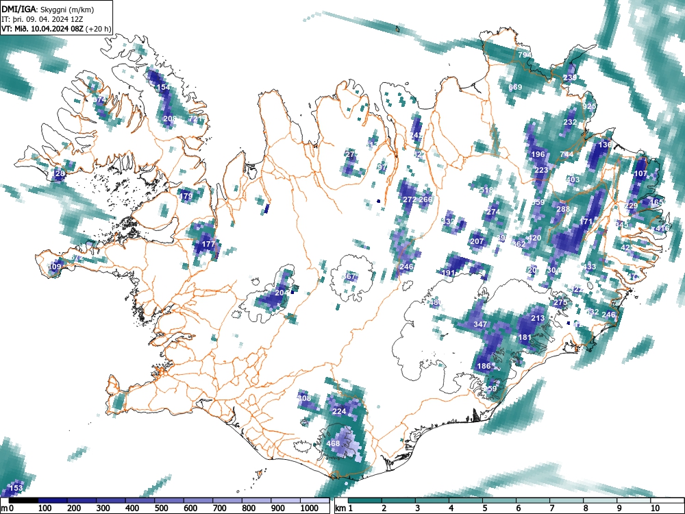
Task: Click the map value 242 in the north
Action: [416, 135]
